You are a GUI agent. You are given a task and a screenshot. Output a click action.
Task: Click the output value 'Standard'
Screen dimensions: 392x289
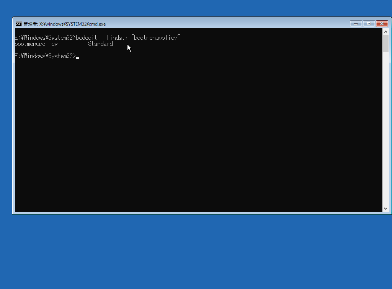click(x=101, y=44)
